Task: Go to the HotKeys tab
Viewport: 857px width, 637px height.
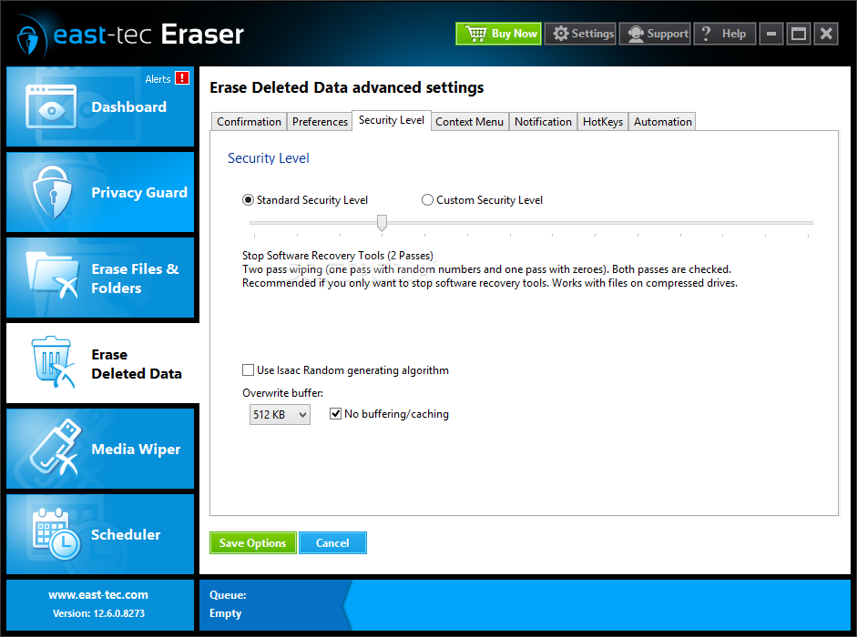Action: (603, 121)
